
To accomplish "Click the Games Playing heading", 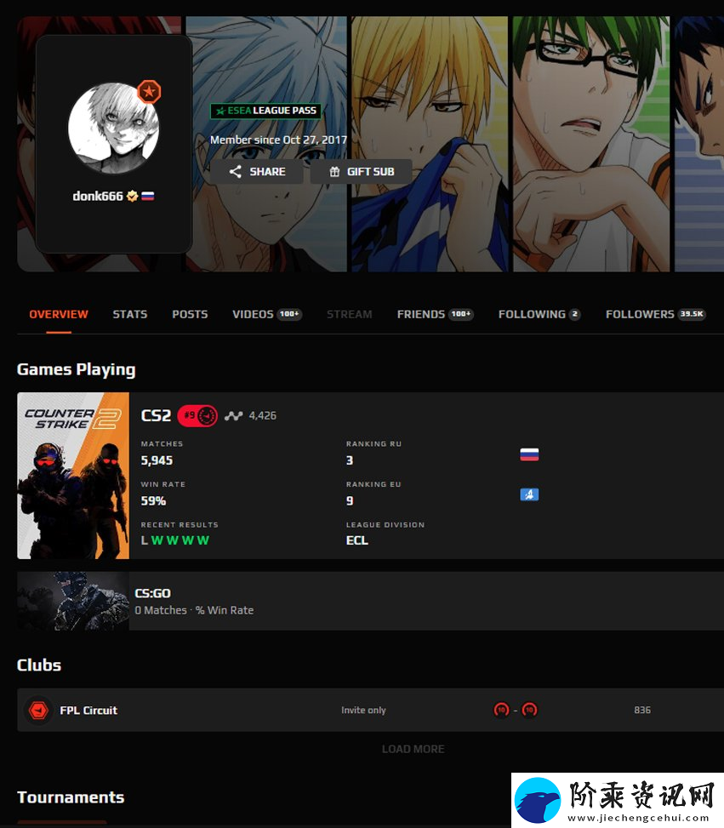I will (76, 369).
